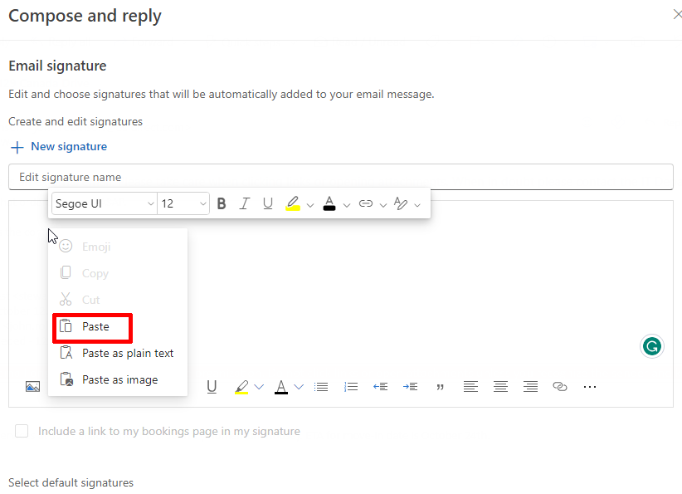Apply italic from the floating toolbar
The width and height of the screenshot is (682, 494).
244,203
